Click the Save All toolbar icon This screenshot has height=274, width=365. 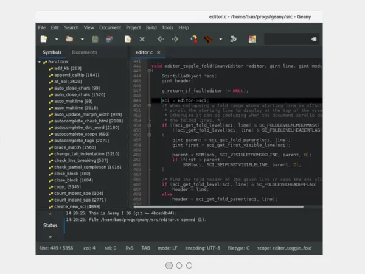click(x=109, y=39)
